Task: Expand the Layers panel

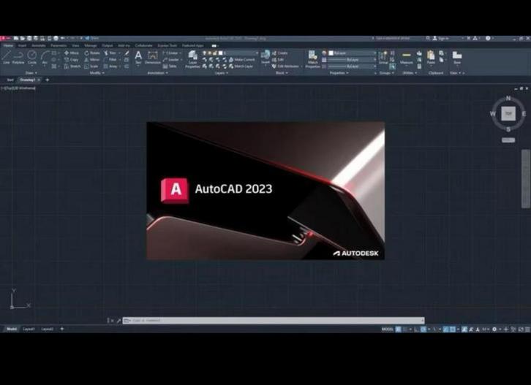Action: tap(222, 73)
